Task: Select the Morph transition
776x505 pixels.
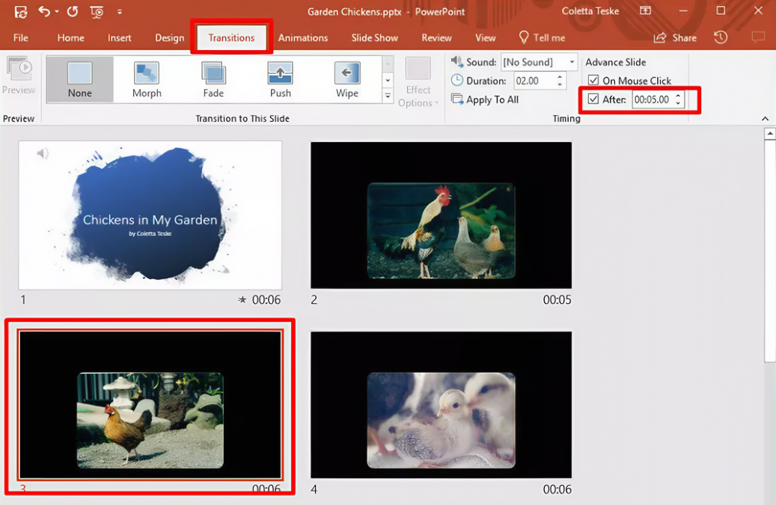Action: (x=146, y=78)
